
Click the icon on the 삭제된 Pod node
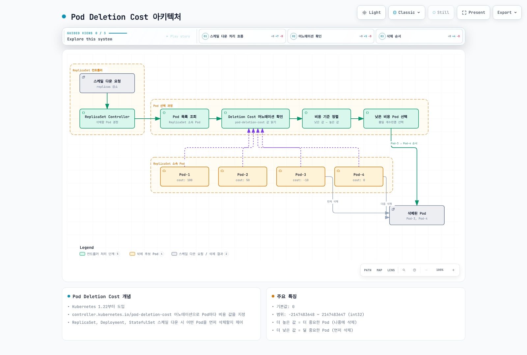coord(393,209)
